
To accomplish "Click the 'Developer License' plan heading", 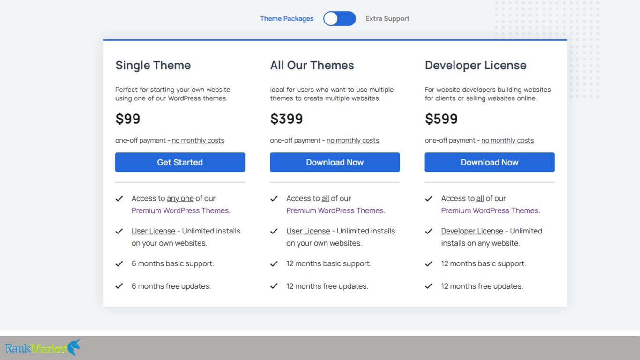I will click(x=476, y=65).
